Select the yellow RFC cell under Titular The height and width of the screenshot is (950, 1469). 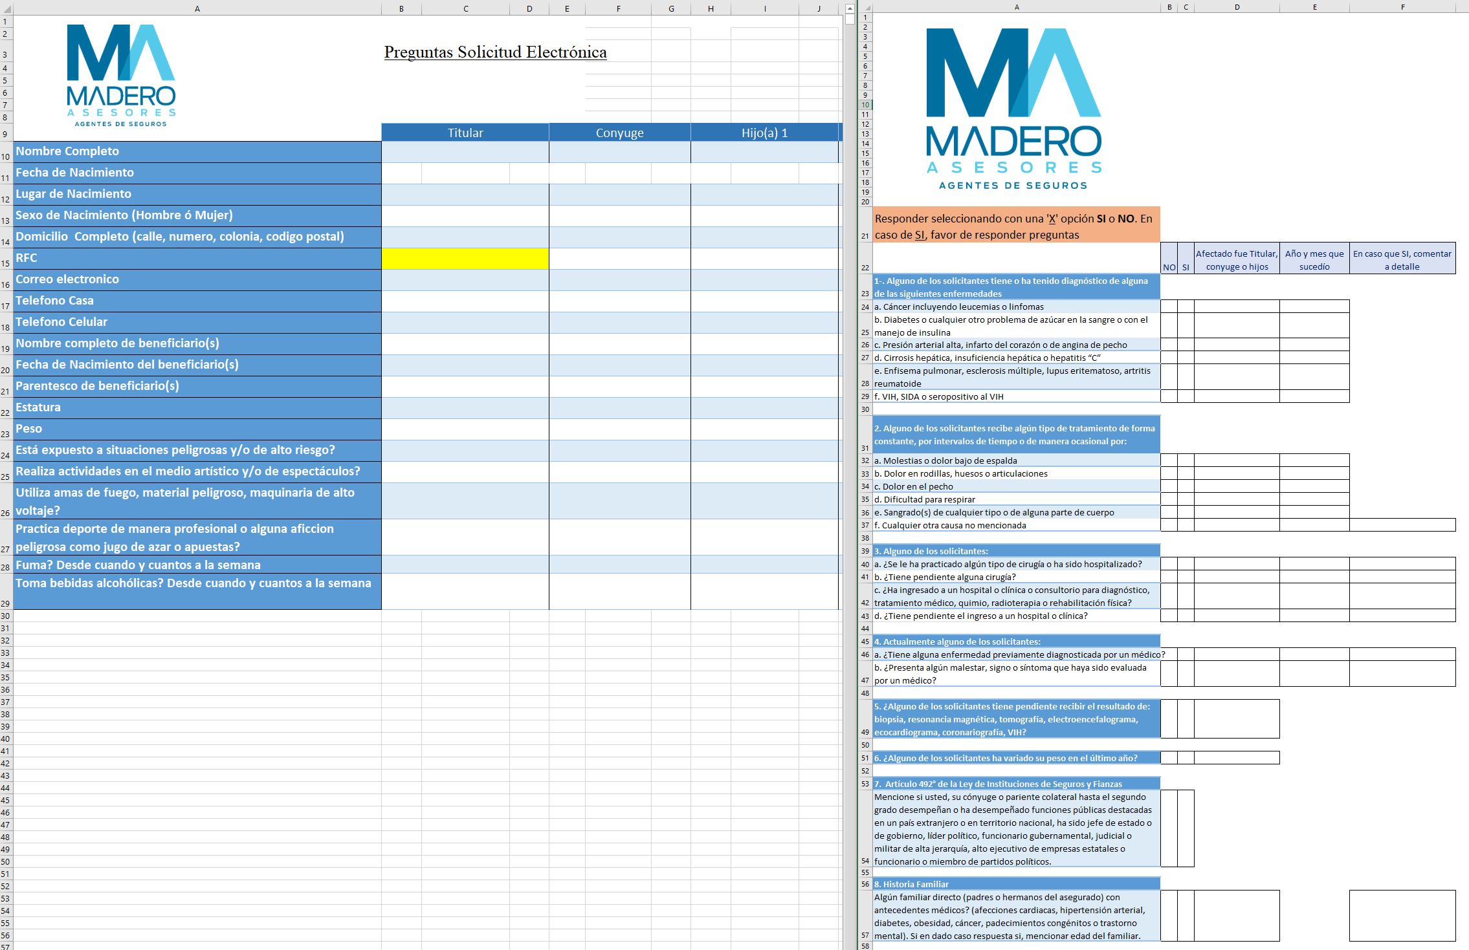coord(465,259)
